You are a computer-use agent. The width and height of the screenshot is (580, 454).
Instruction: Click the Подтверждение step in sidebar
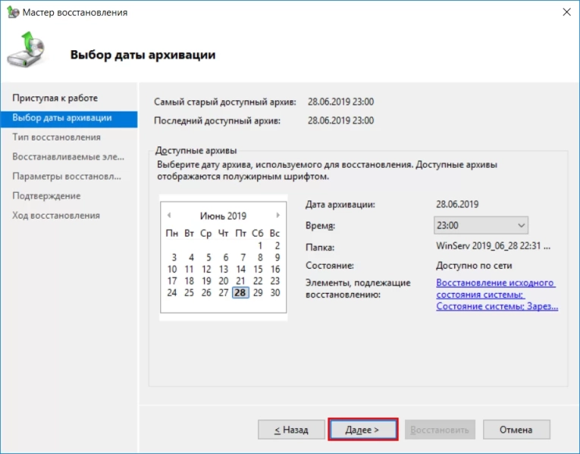[x=46, y=196]
